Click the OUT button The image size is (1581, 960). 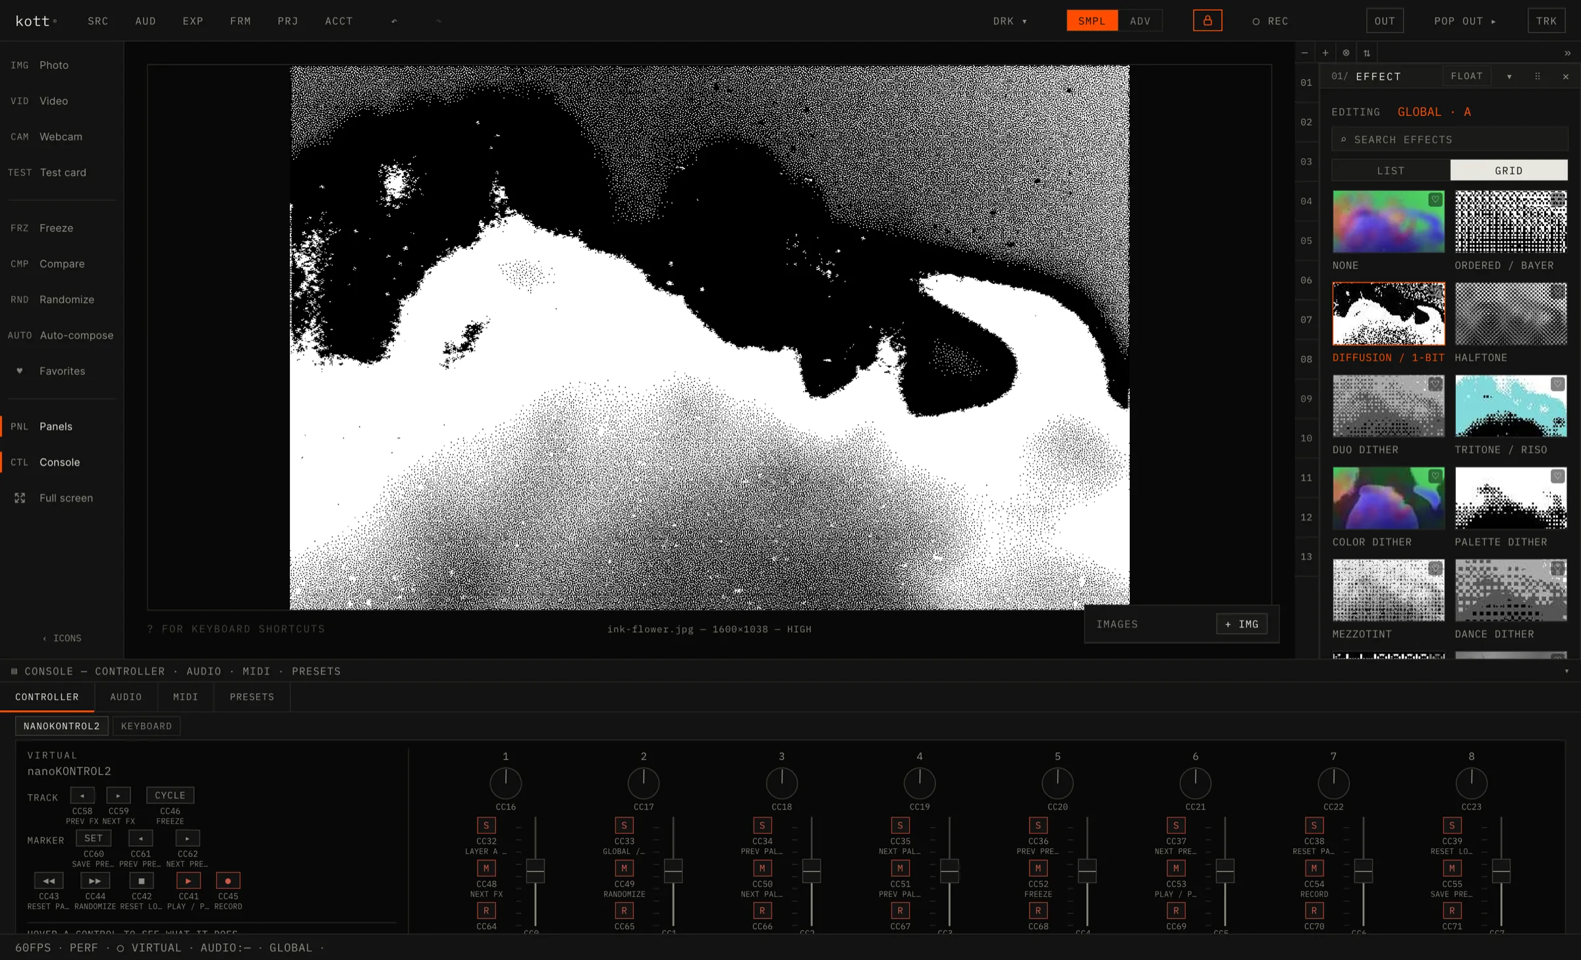click(x=1385, y=20)
